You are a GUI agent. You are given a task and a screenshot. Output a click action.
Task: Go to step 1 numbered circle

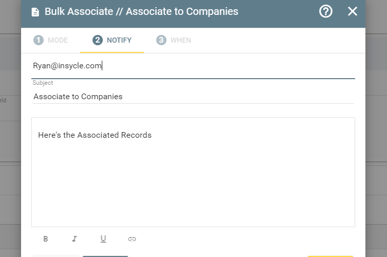pos(39,40)
